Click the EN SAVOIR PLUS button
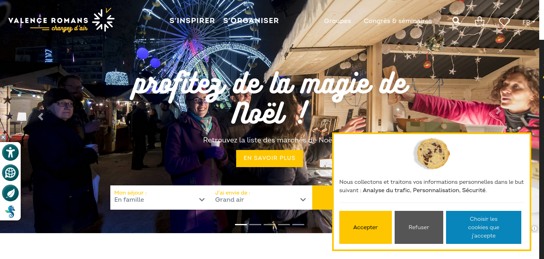Image resolution: width=544 pixels, height=259 pixels. 270,158
